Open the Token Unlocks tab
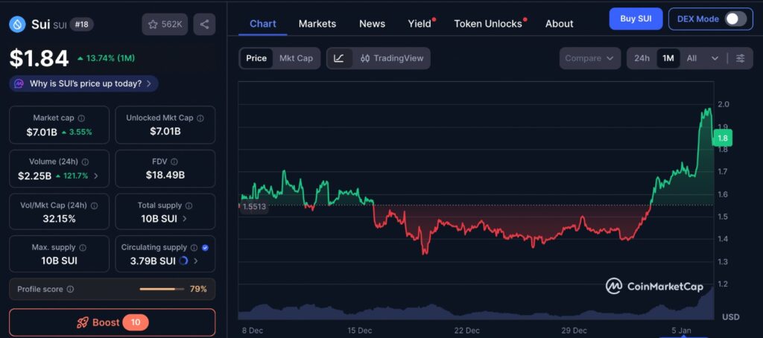 (488, 23)
